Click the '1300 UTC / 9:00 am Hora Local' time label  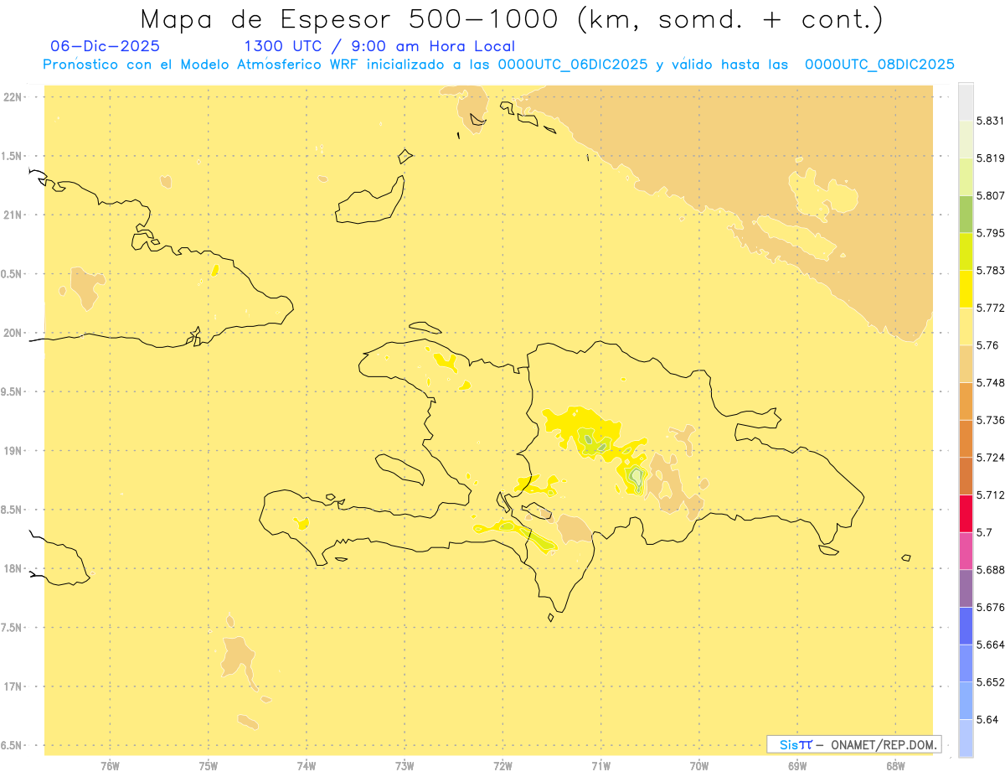(379, 46)
